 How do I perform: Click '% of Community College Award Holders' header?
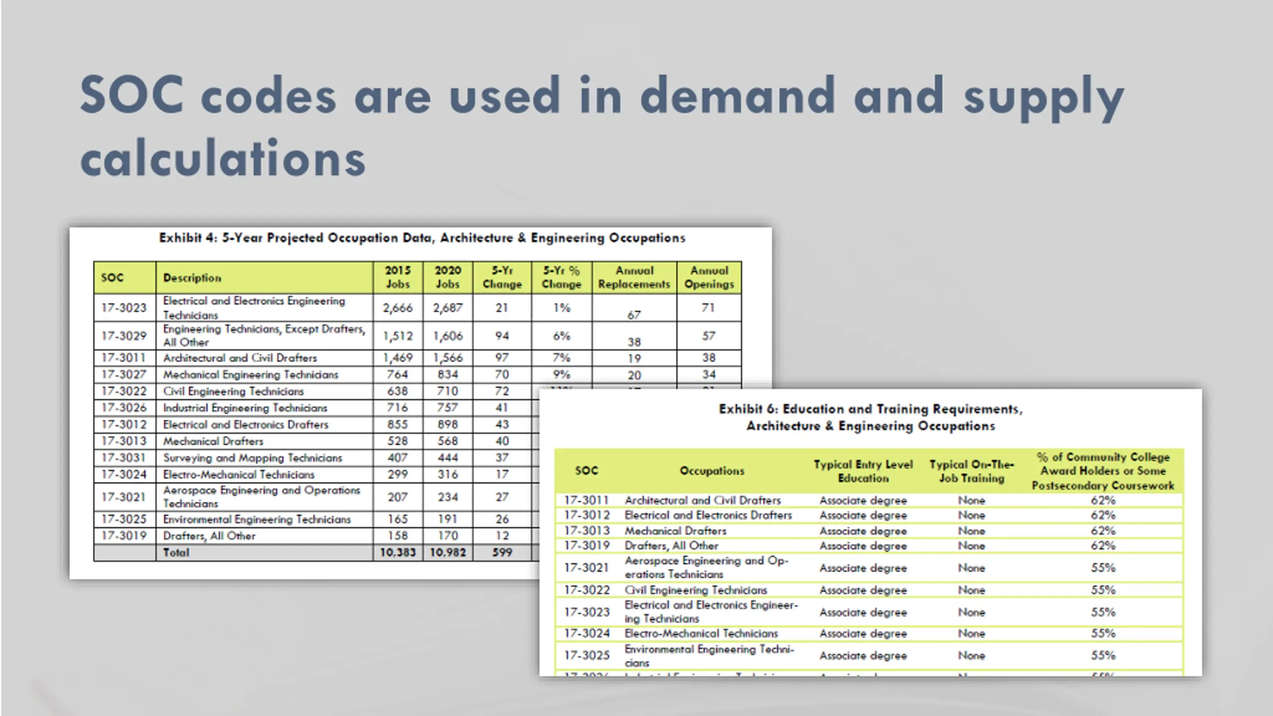tap(1103, 471)
